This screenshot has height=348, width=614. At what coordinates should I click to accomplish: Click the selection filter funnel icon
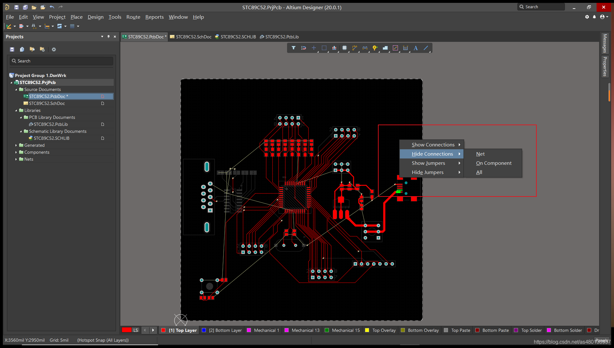pyautogui.click(x=293, y=48)
